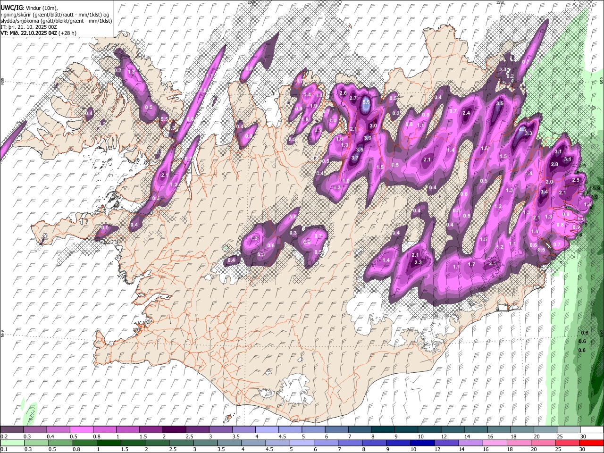
Task: Pick the darkest green rain swatch labeled 1
Action: click(x=109, y=443)
